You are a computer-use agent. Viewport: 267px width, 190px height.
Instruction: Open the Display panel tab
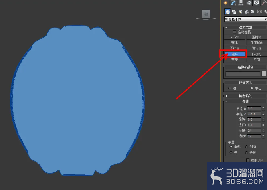click(x=257, y=3)
